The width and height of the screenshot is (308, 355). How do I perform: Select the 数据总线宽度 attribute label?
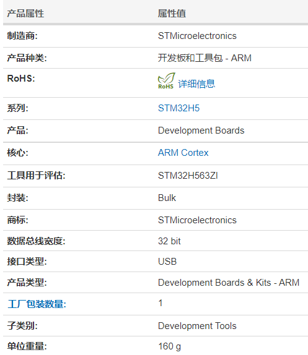[x=36, y=241]
